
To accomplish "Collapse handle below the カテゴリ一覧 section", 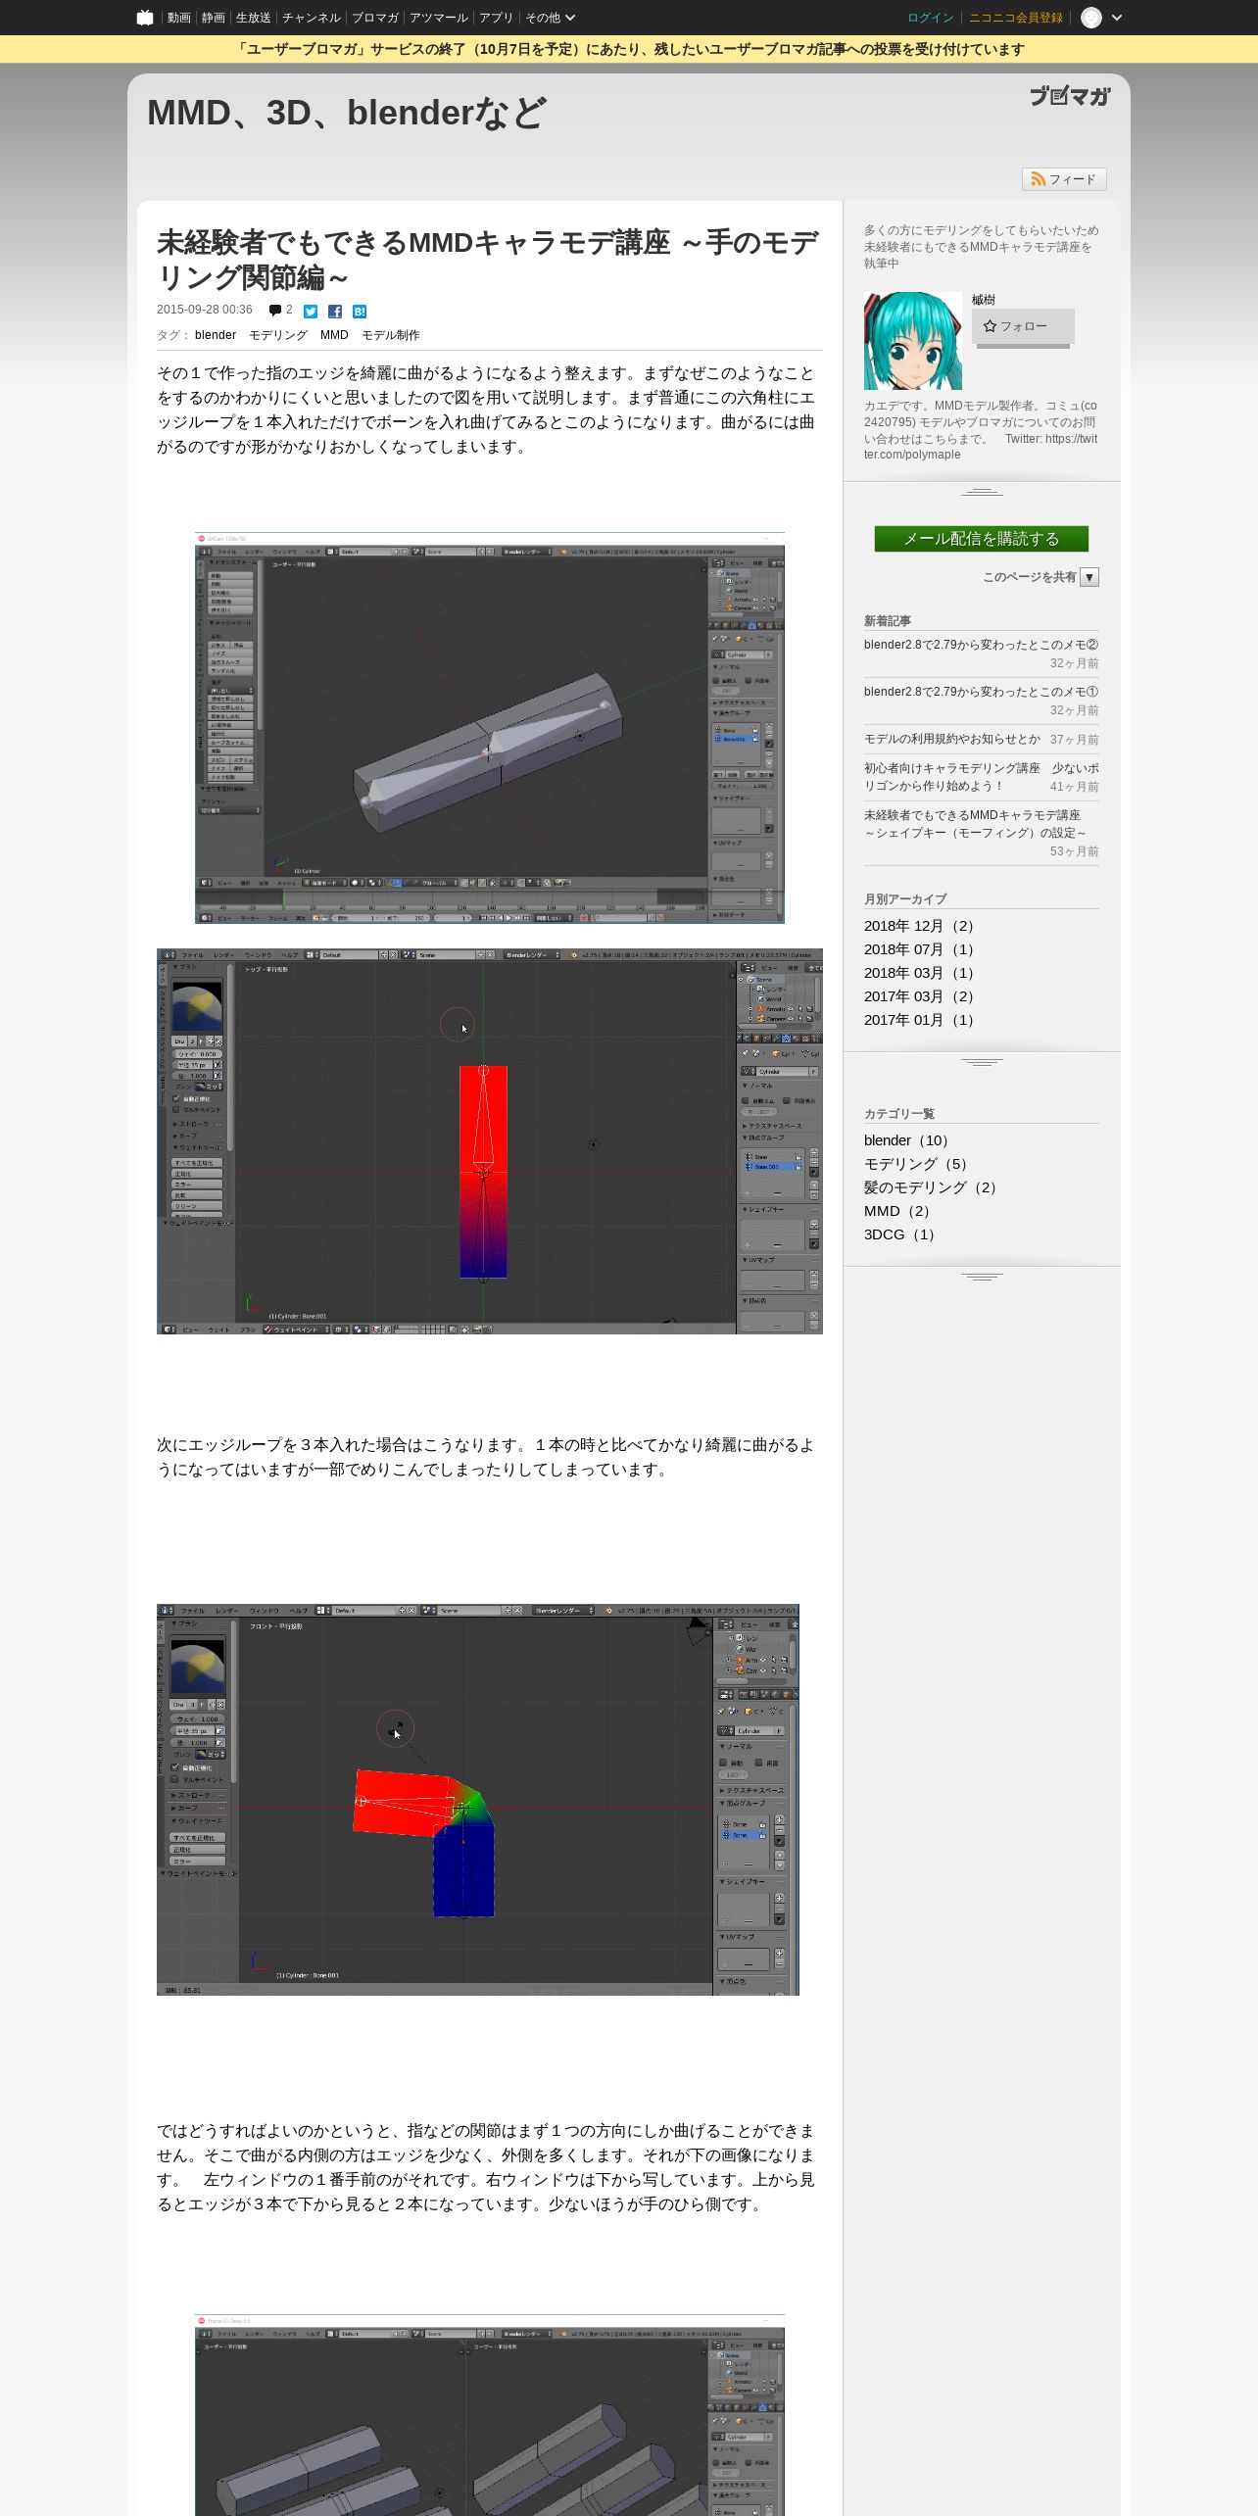I will [x=982, y=1277].
